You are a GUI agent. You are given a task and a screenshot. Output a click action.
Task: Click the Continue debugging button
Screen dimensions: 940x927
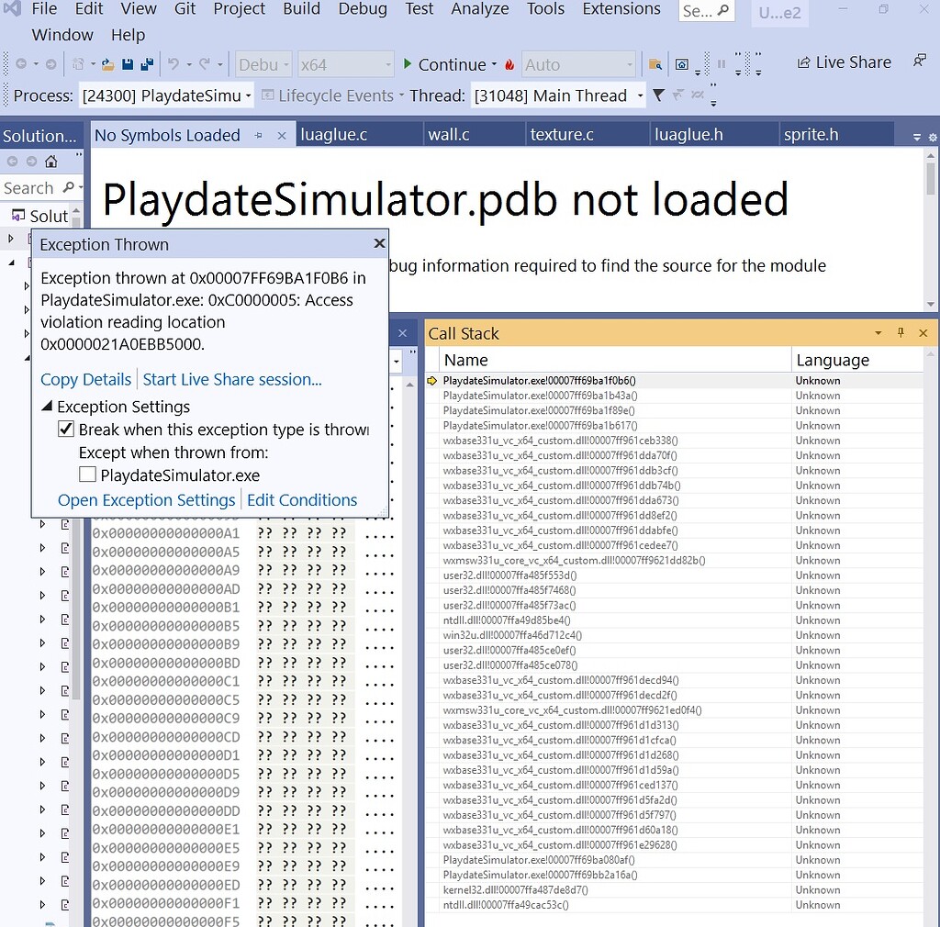(445, 64)
